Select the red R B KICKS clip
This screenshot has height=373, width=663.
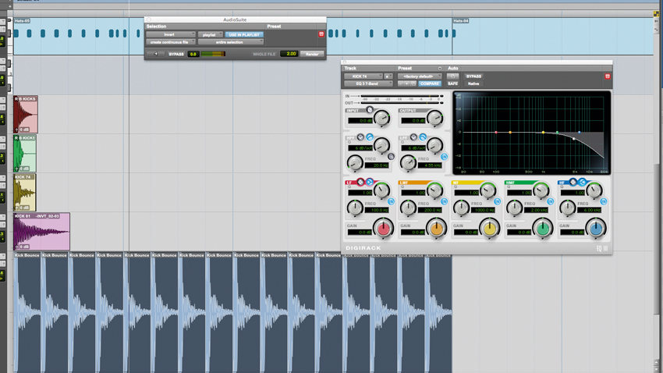(x=26, y=115)
